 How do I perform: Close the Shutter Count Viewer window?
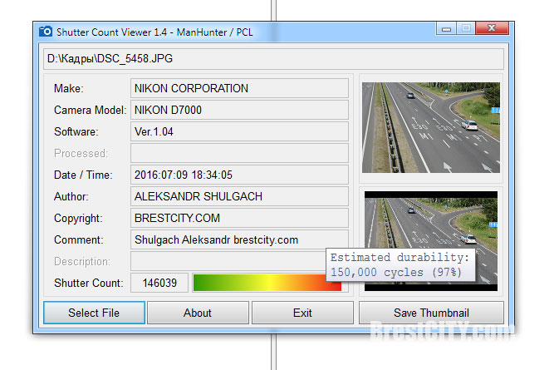tap(492, 28)
